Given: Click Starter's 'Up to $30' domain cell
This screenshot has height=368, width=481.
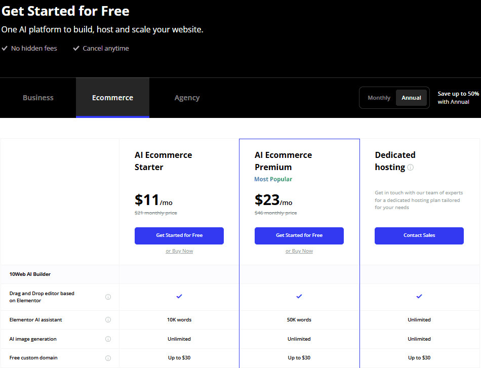Looking at the screenshot, I should coord(179,357).
